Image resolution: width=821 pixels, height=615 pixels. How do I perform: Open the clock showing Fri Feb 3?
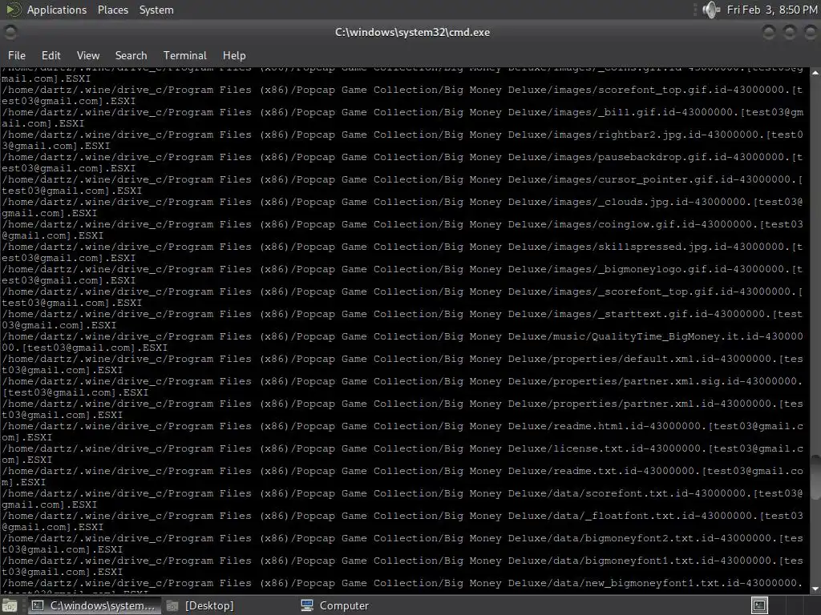click(x=772, y=10)
